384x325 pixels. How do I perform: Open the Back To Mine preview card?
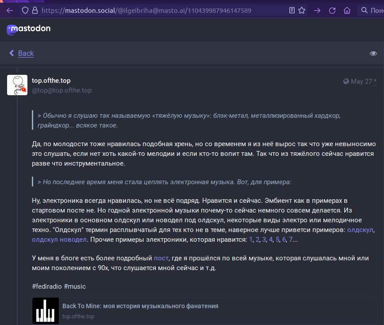coord(204,311)
